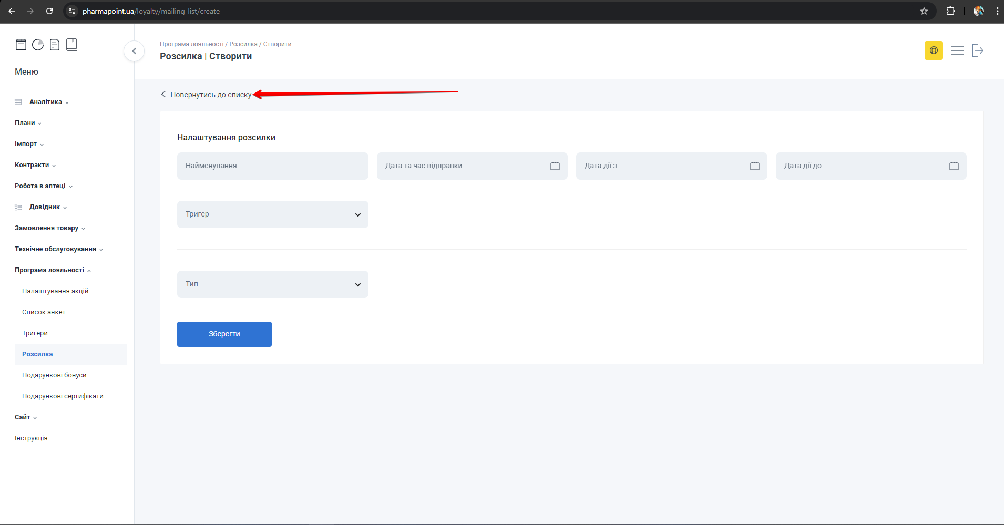Open the hamburger menu icon top right
1004x525 pixels.
957,50
